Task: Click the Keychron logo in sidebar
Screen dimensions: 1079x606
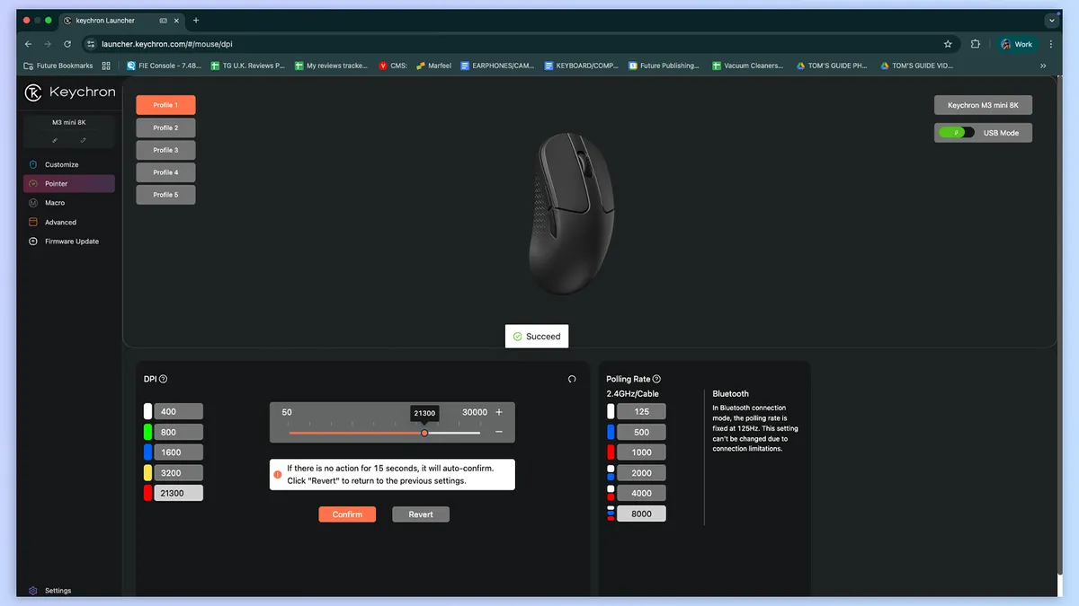Action: (x=69, y=92)
